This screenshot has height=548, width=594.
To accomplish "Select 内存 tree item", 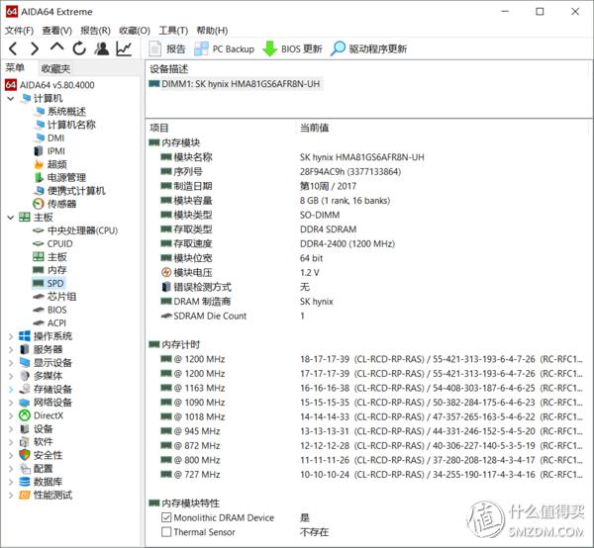I will [x=49, y=270].
